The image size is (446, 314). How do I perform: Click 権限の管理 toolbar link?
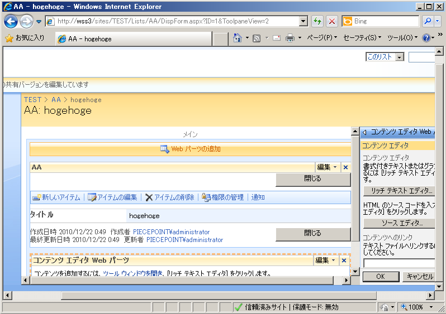coord(227,197)
